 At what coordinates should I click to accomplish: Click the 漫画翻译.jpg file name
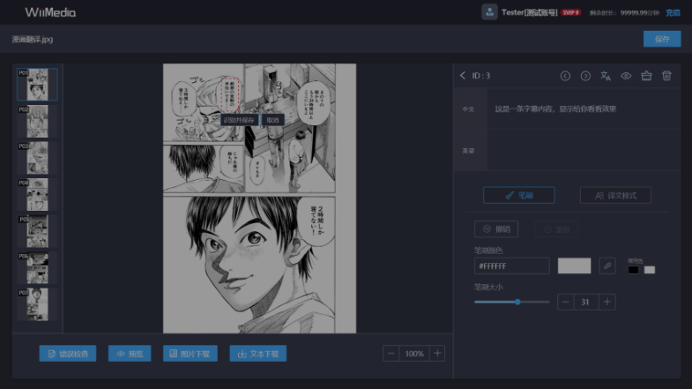[33, 40]
